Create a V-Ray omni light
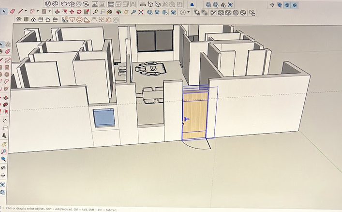Viewport: 342px width, 212px height. tap(101, 20)
